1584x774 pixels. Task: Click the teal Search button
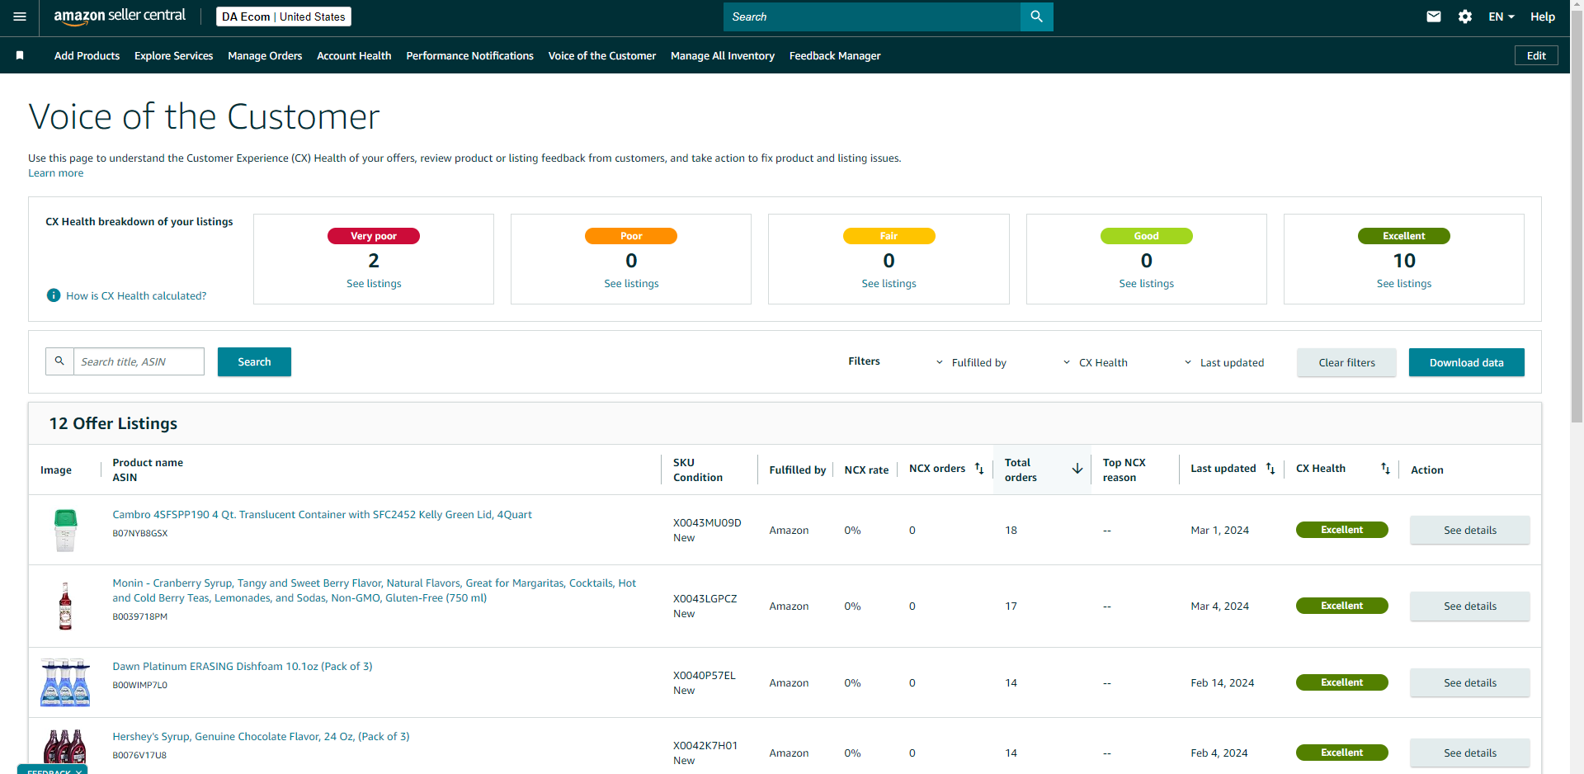coord(254,361)
